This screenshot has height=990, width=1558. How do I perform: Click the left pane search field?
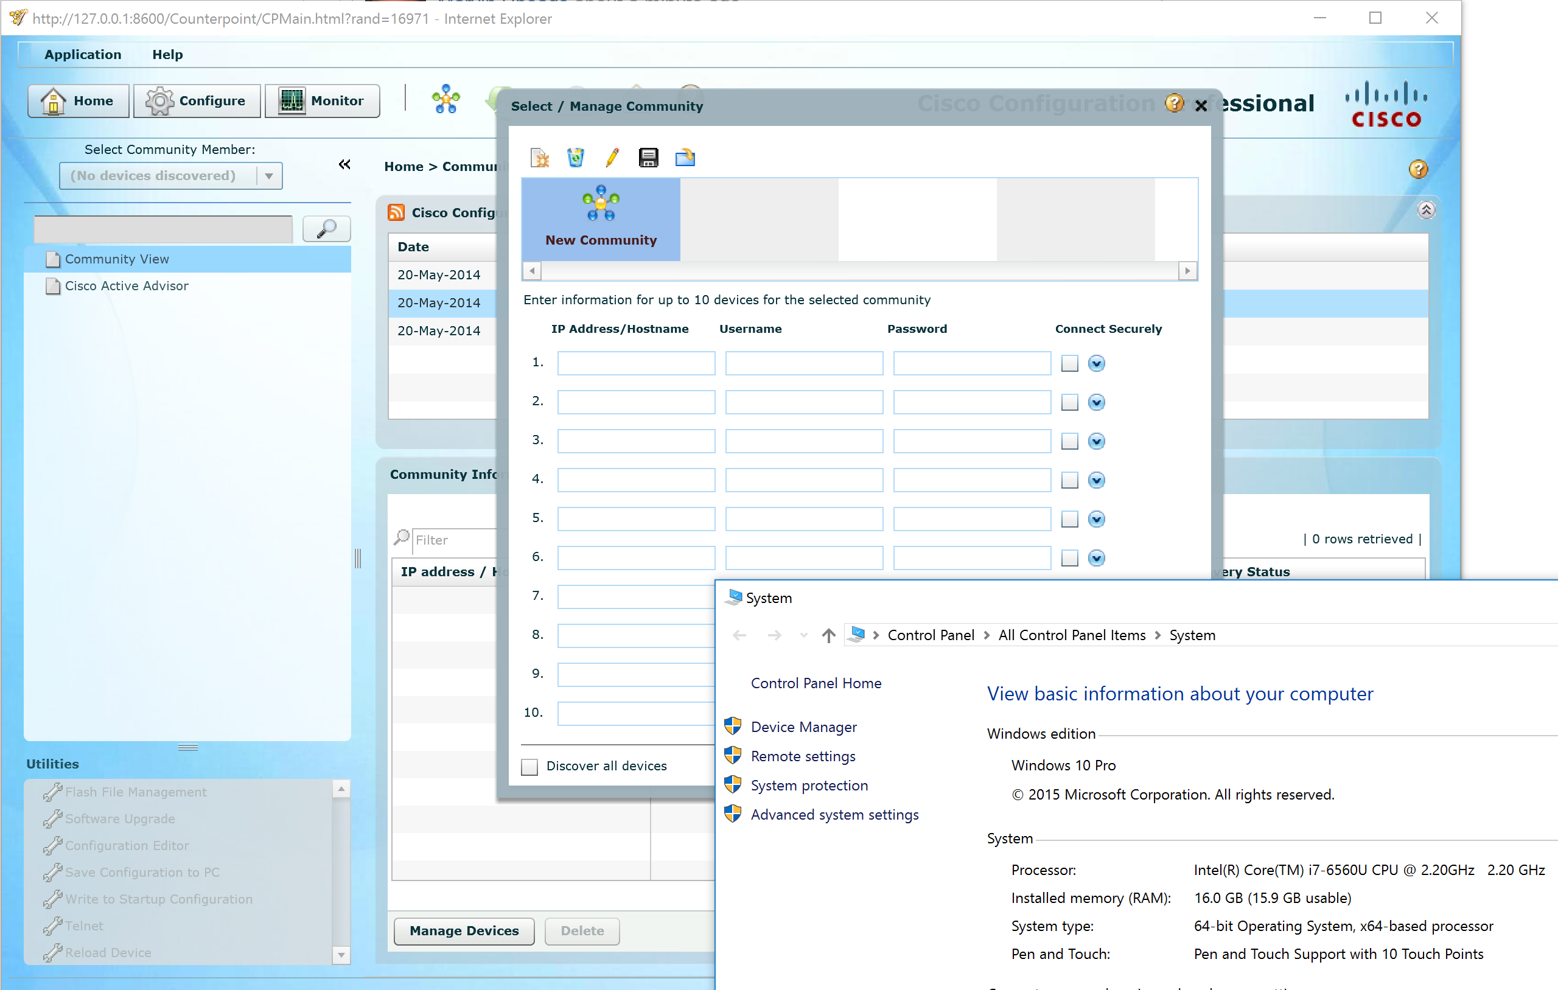pyautogui.click(x=163, y=229)
